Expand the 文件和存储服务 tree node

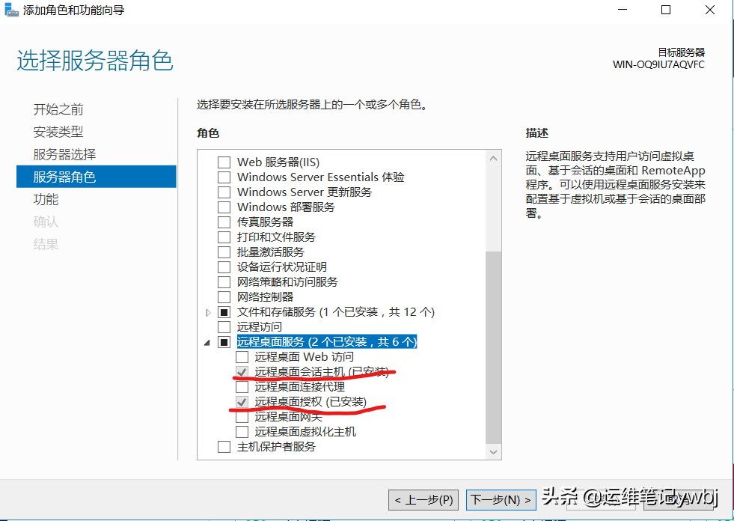pos(208,312)
